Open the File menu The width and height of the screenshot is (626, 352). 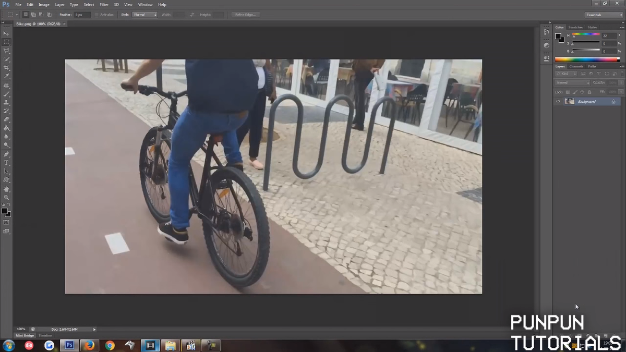tap(18, 4)
